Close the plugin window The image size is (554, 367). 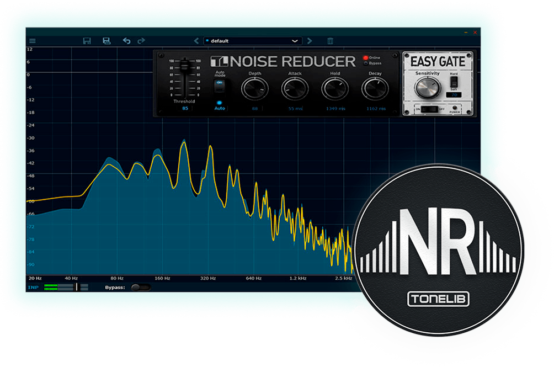click(x=475, y=33)
